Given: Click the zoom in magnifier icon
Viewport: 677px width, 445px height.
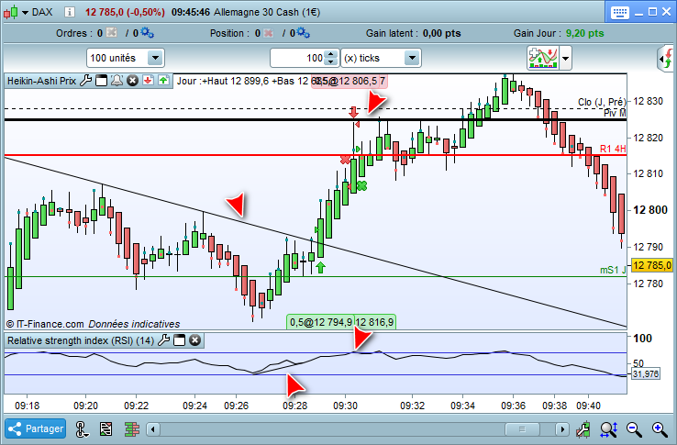Looking at the screenshot, I should (x=660, y=429).
